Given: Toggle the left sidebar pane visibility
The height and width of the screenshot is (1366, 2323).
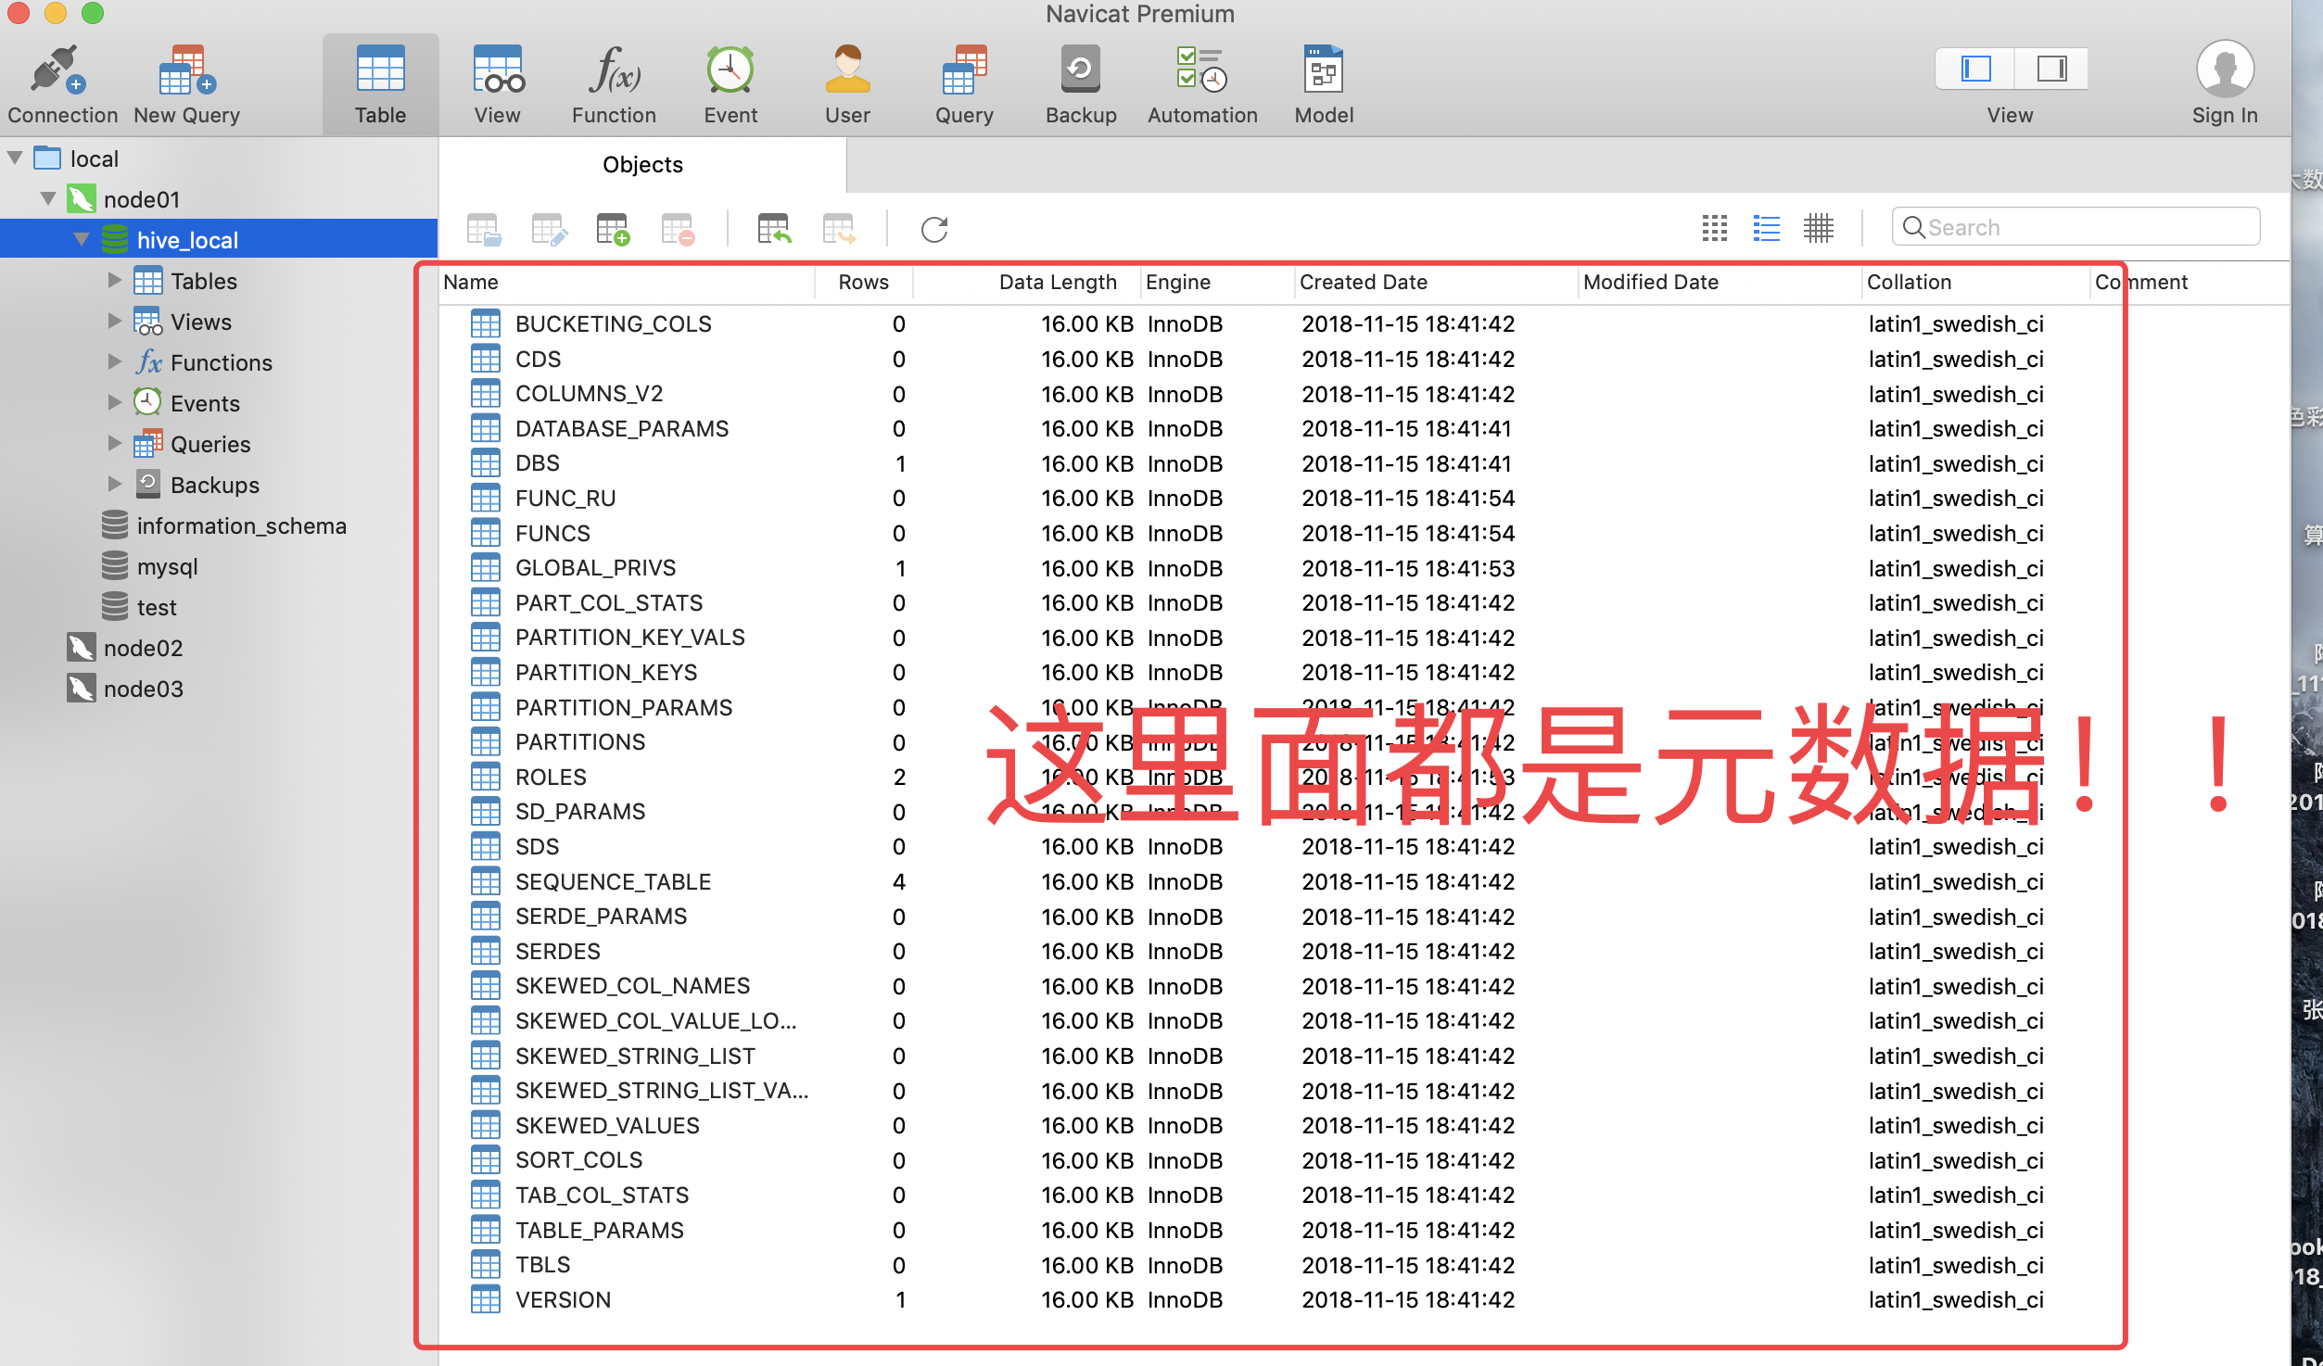Looking at the screenshot, I should pyautogui.click(x=1975, y=69).
